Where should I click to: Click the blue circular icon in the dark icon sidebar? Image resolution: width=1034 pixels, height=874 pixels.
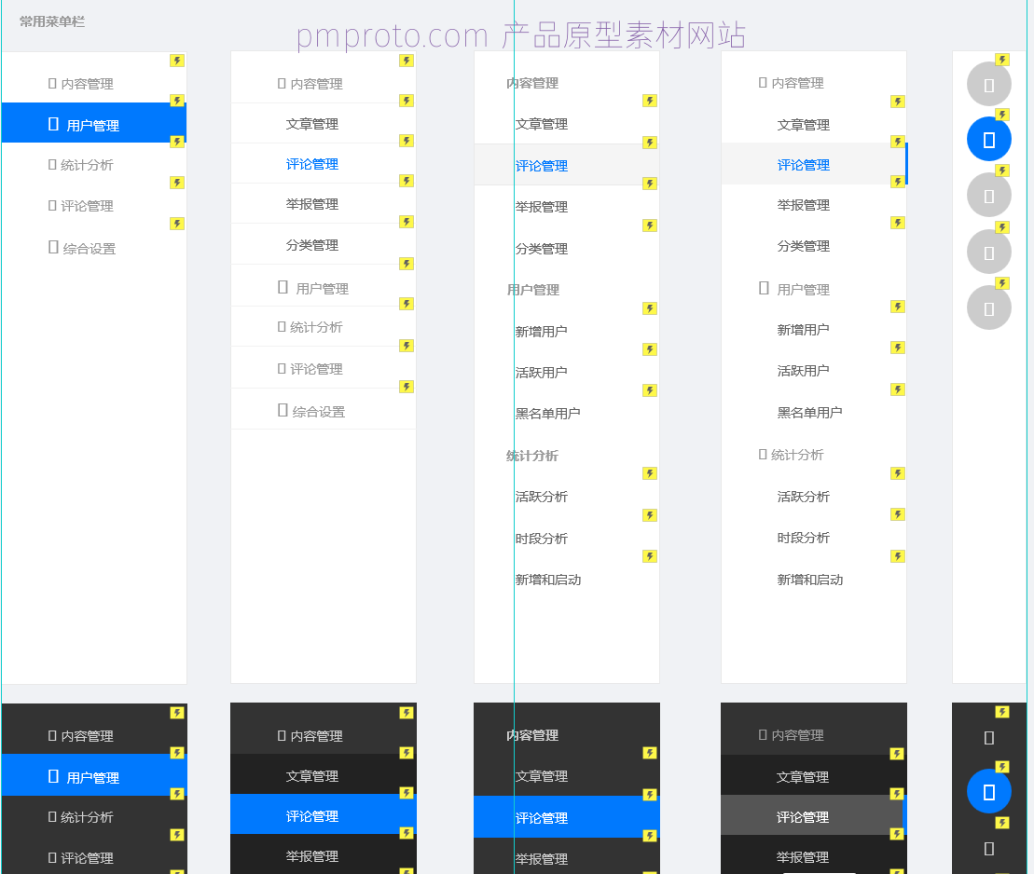tap(989, 792)
